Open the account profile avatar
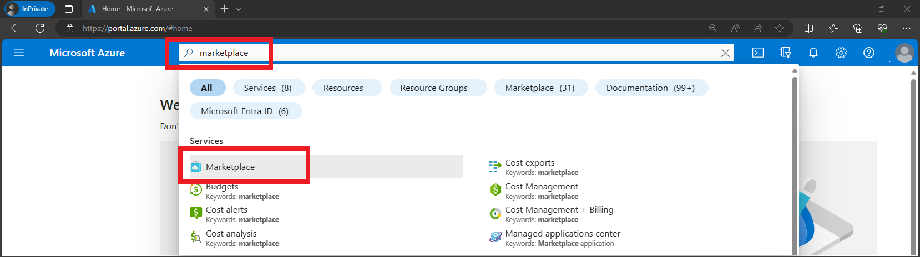Screen dimensions: 920x257 pos(904,53)
